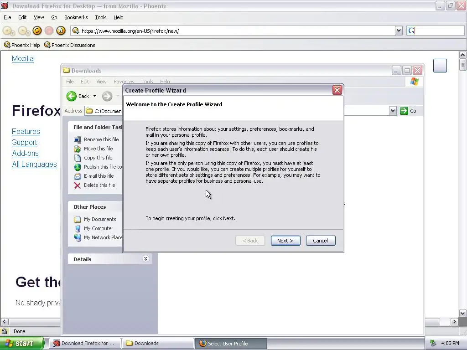The width and height of the screenshot is (467, 350).
Task: Open the Downloads address bar dropdown
Action: pos(393,111)
